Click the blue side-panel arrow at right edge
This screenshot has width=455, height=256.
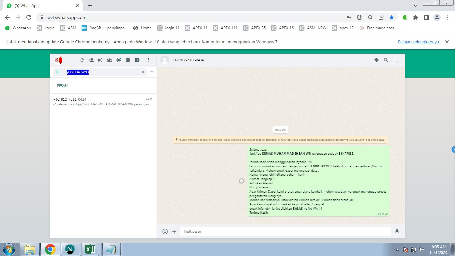coord(453,149)
